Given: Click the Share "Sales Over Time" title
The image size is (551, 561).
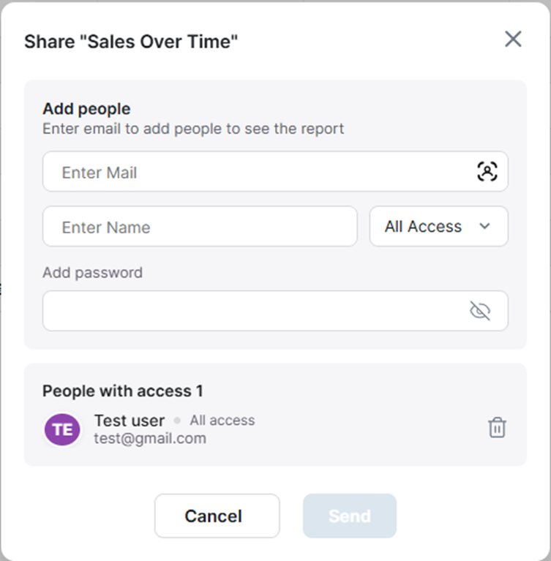Looking at the screenshot, I should point(131,42).
